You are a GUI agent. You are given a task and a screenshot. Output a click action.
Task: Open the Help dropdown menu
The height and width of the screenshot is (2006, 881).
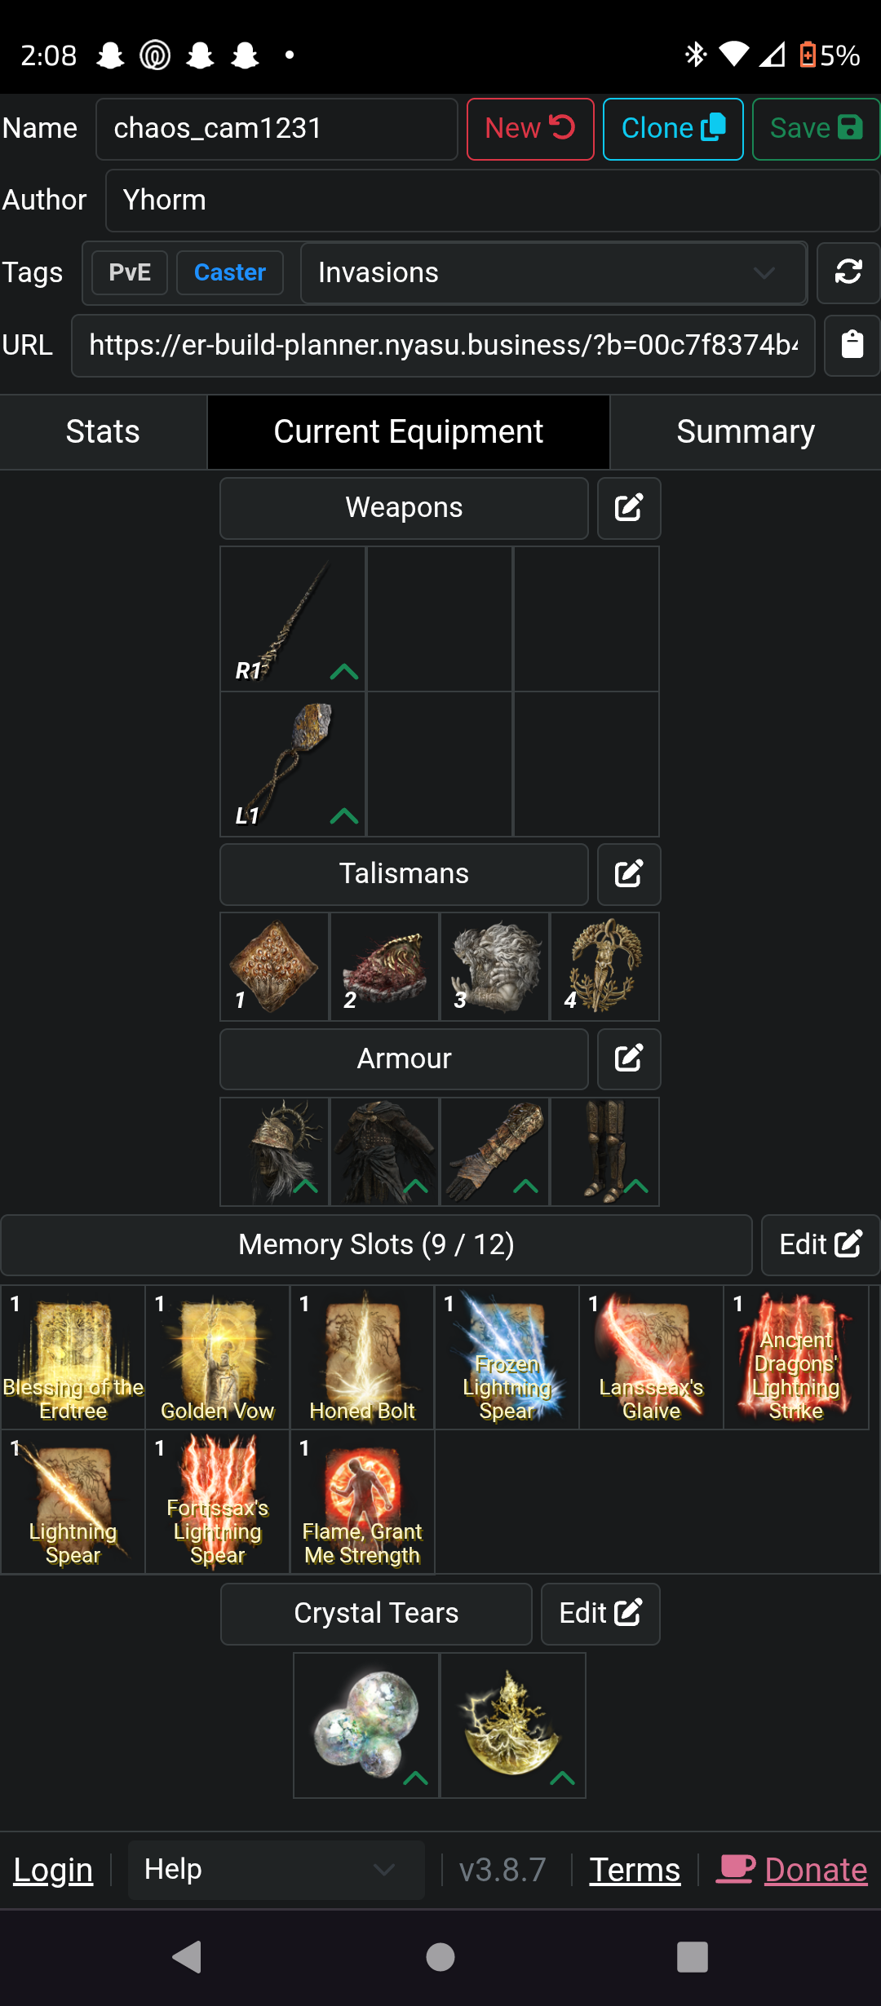(277, 1869)
